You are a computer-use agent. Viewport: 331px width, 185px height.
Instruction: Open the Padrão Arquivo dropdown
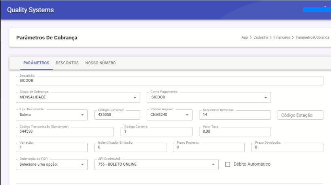(170, 115)
